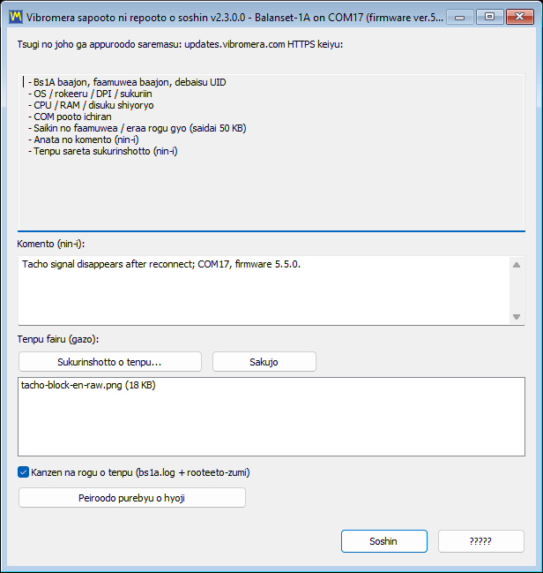
Task: Click the line 'Bs1A baajon, faamuwea baajon, debaisu UID'
Action: point(127,82)
